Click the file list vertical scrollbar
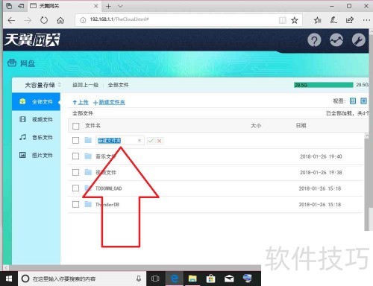The height and width of the screenshot is (286, 373). pos(367,182)
